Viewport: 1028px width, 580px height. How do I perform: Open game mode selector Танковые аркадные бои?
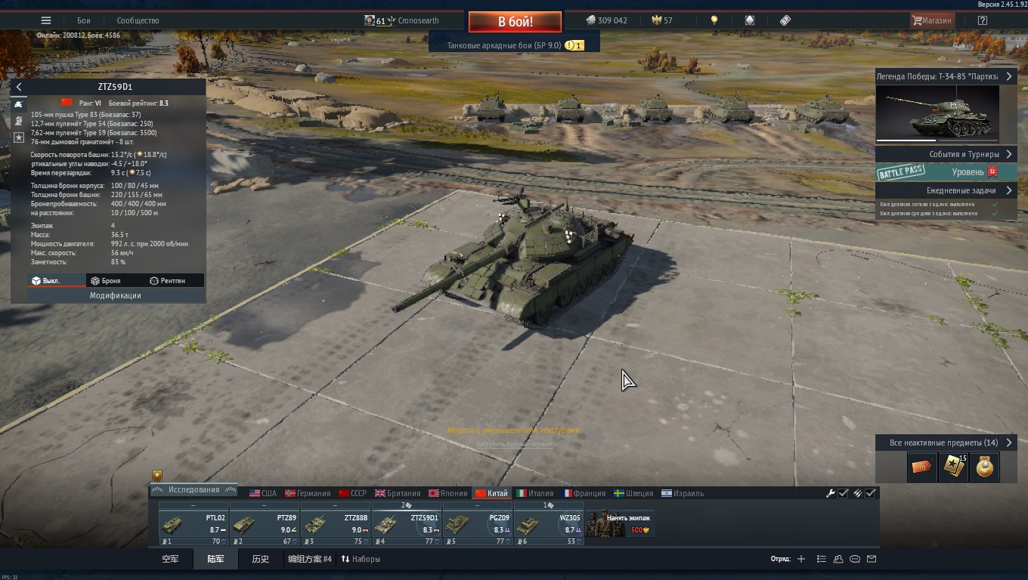[514, 45]
